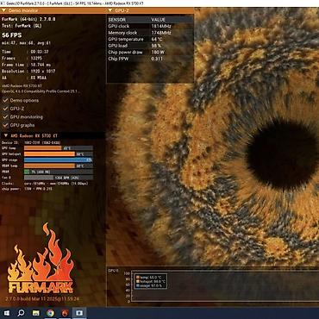Select the active window icon in taskbar
The width and height of the screenshot is (319, 319).
pos(79,313)
